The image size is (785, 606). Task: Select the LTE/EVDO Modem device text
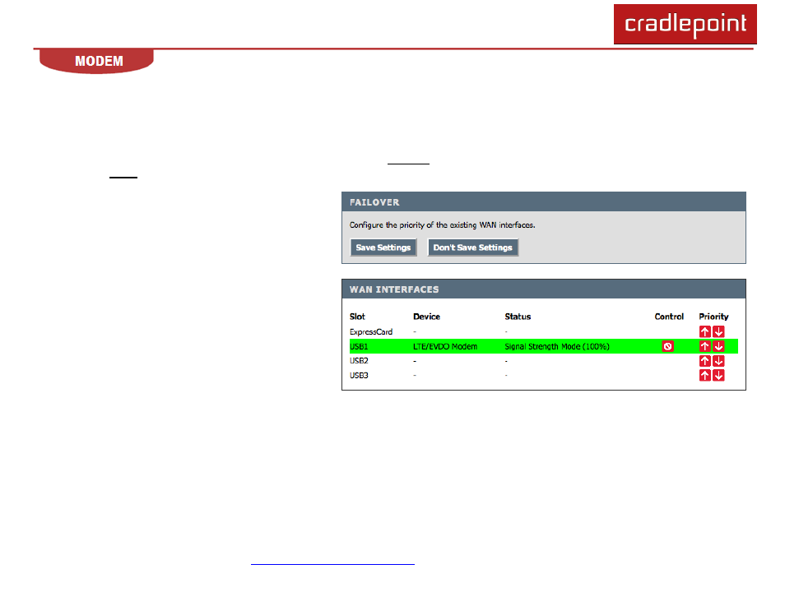pyautogui.click(x=445, y=346)
